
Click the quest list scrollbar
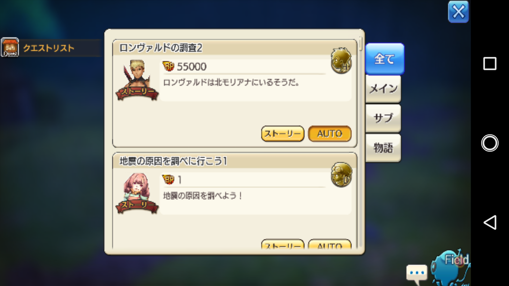coord(360,44)
